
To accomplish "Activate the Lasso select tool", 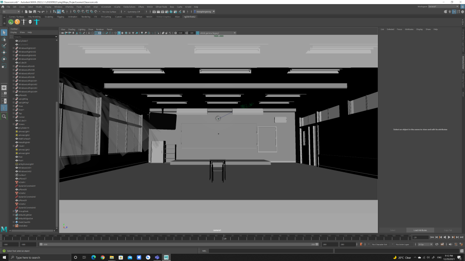I will 4,39.
